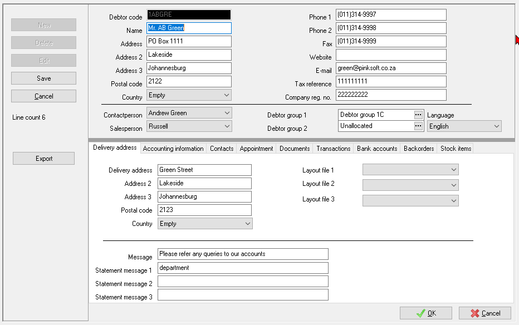Switch to the Appointment tab
Screen dimensions: 519x325
[256, 149]
